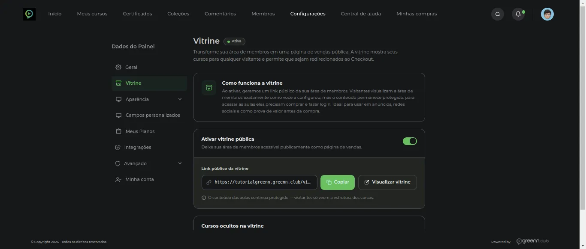The width and height of the screenshot is (586, 249).
Task: Open Central de ajuda
Action: point(361,14)
